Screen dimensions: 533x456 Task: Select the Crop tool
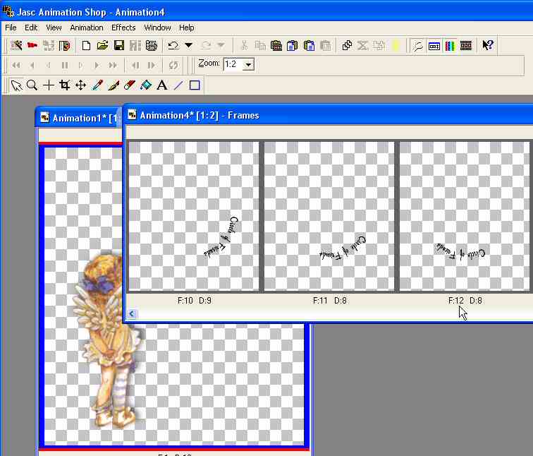tap(65, 85)
